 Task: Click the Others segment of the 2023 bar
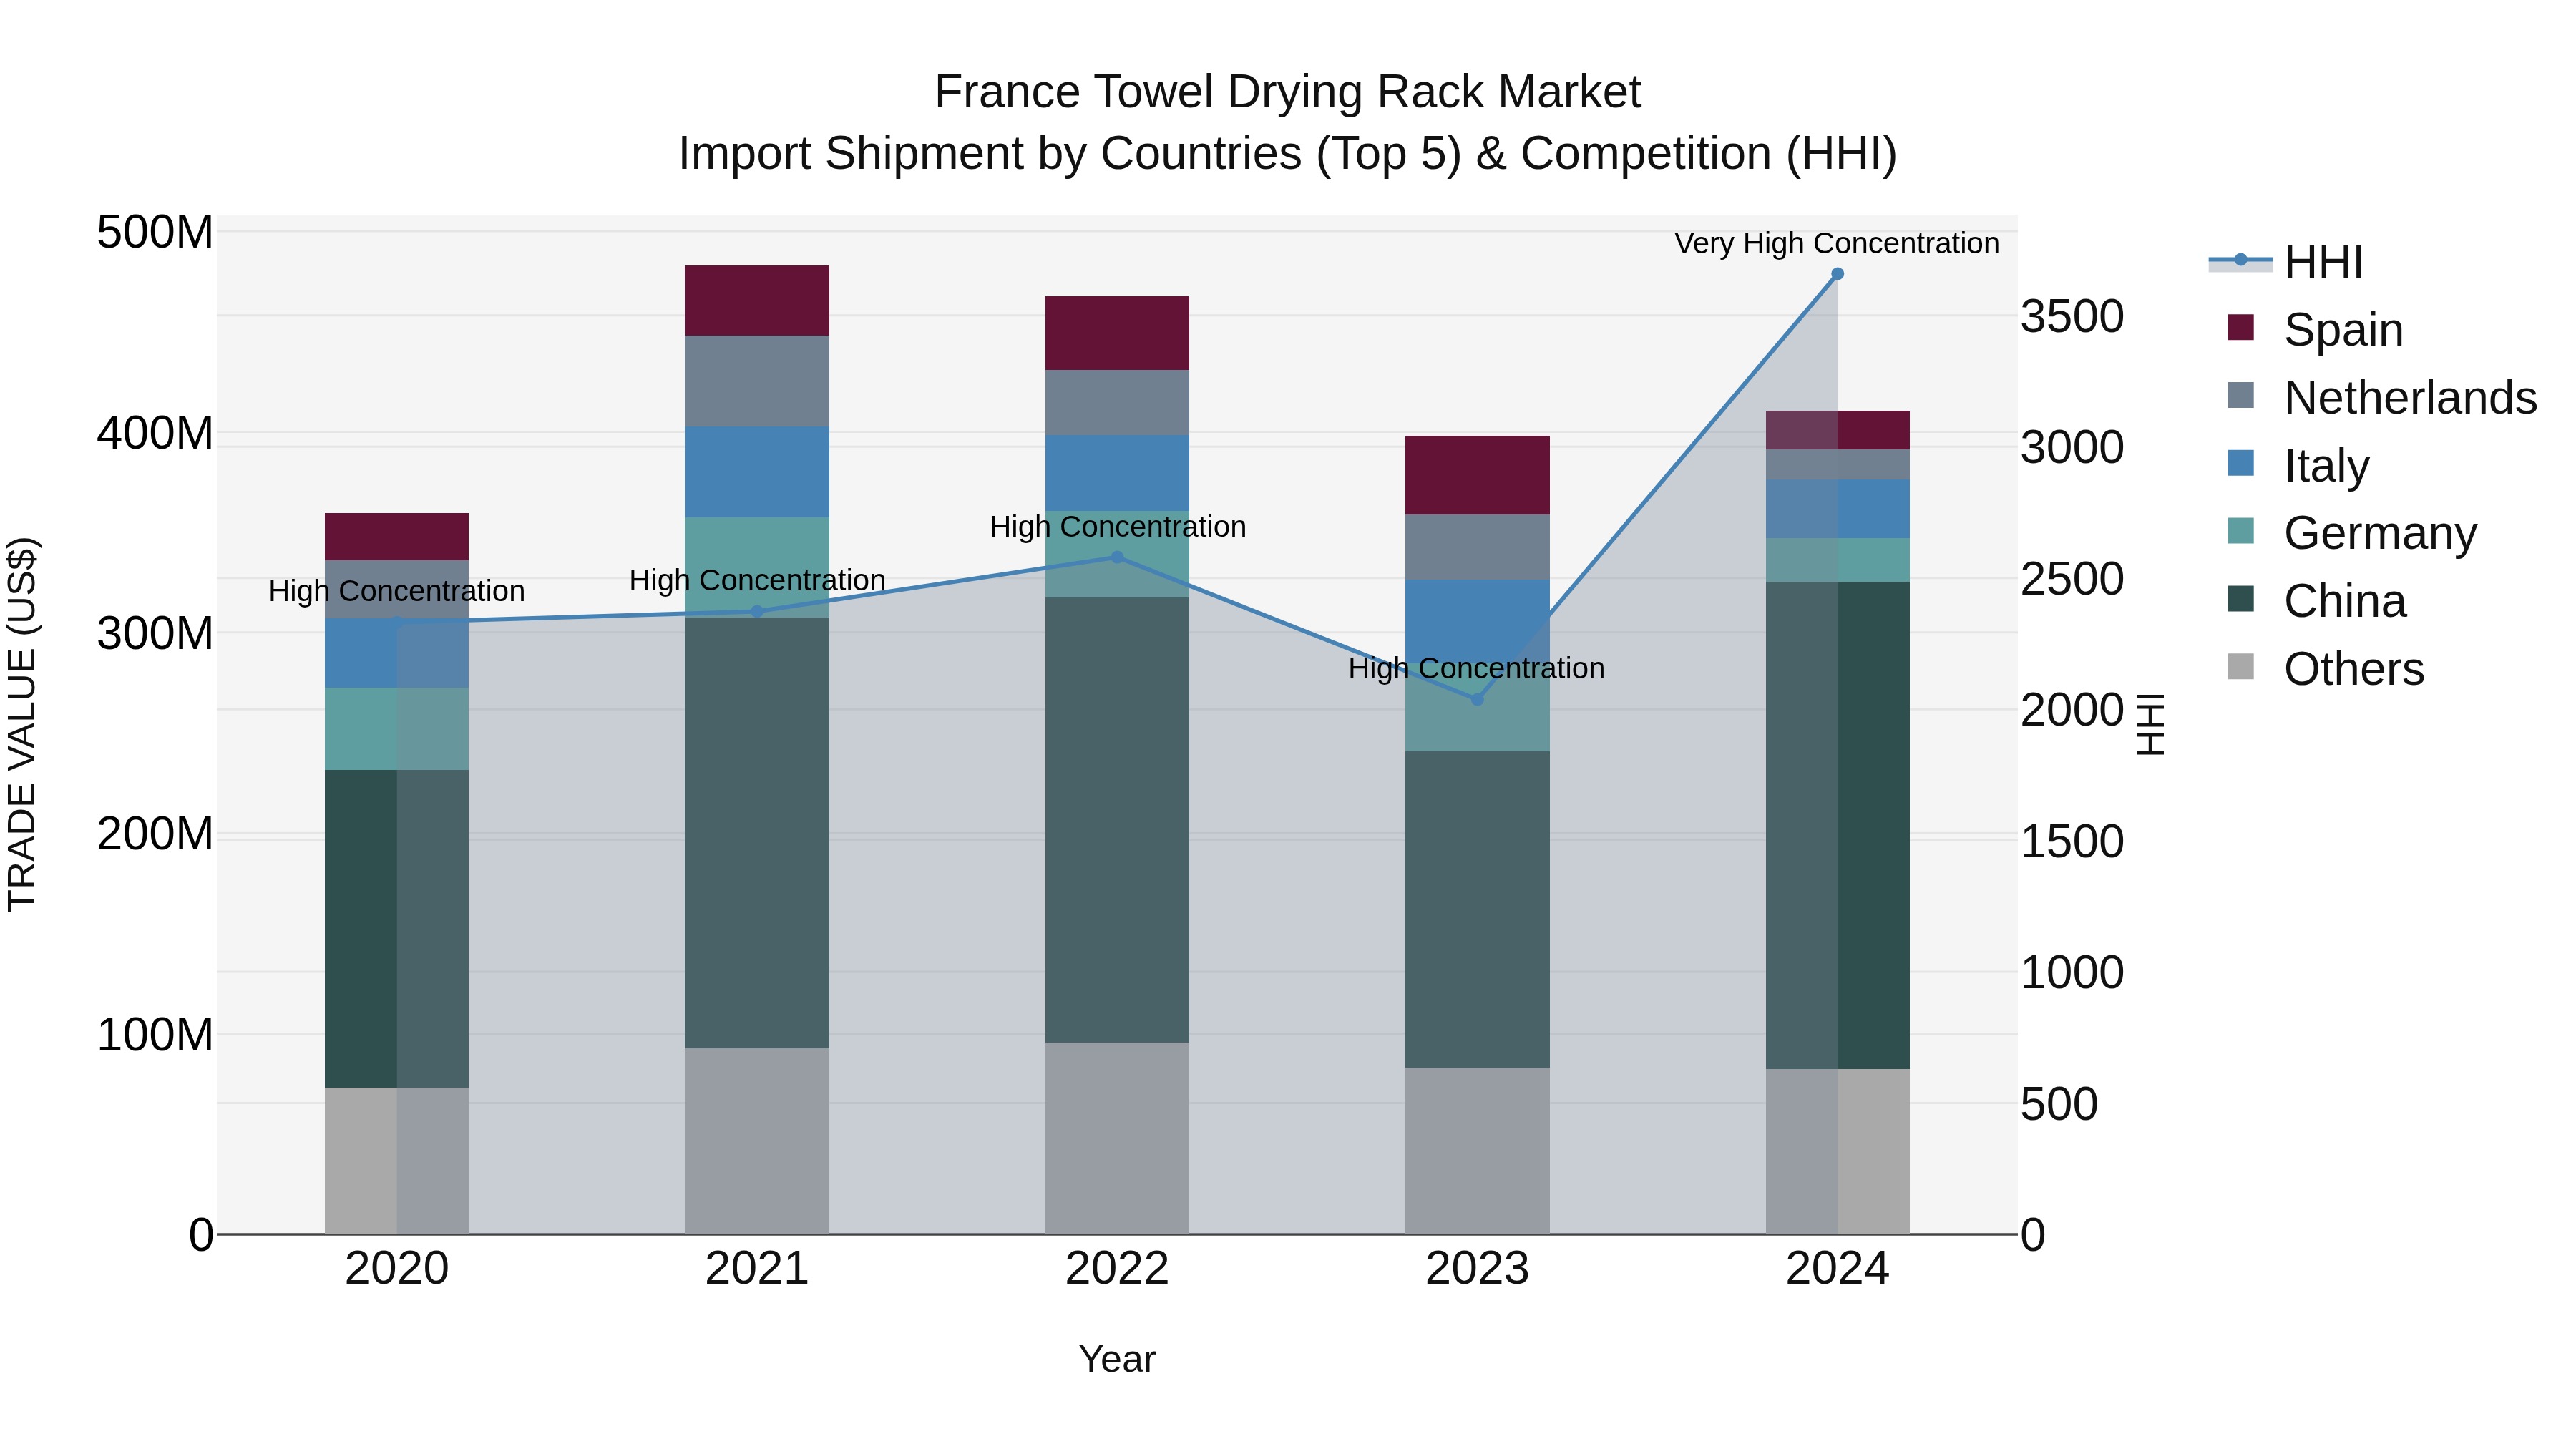point(1477,1150)
